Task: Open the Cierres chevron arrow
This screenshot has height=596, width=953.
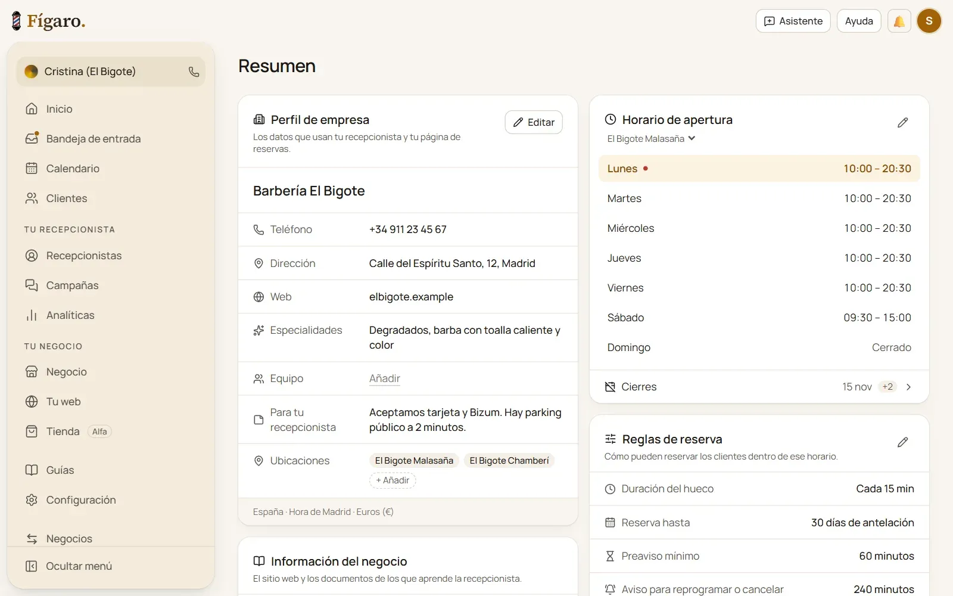Action: point(908,387)
